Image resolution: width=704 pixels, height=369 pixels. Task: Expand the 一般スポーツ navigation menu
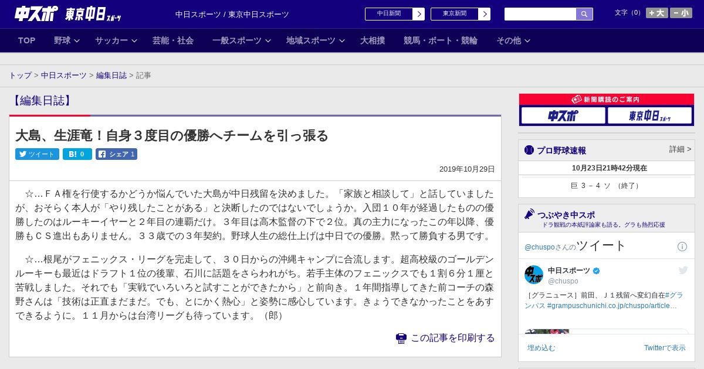[x=242, y=40]
